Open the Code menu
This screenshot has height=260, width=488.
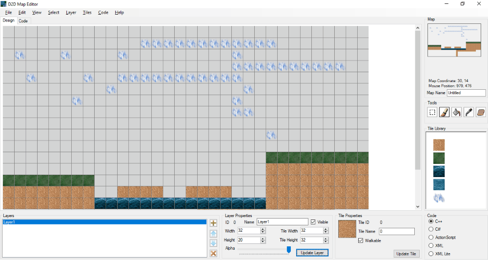click(103, 13)
